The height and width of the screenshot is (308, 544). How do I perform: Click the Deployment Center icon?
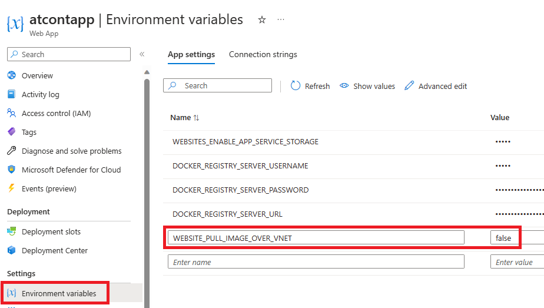coord(11,250)
